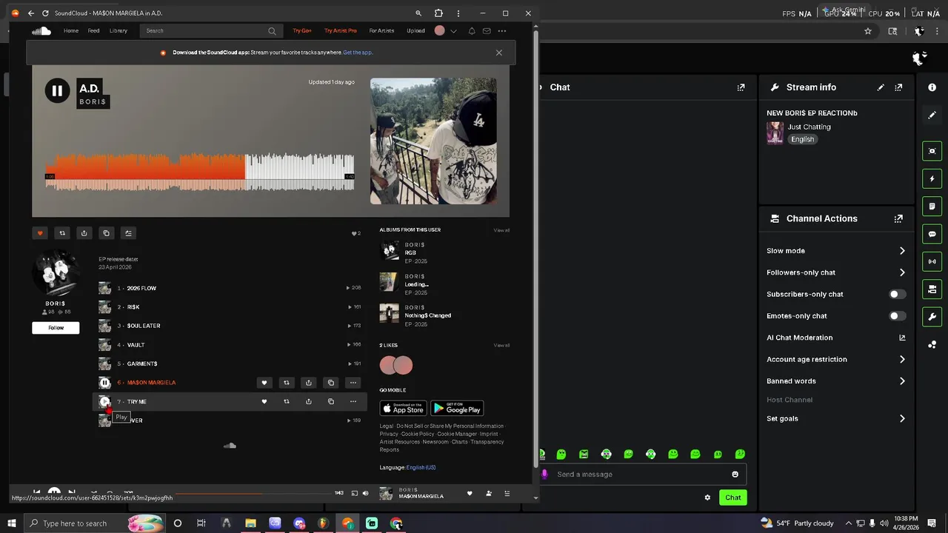Like the TRY ME track row
The height and width of the screenshot is (533, 948).
tap(264, 402)
